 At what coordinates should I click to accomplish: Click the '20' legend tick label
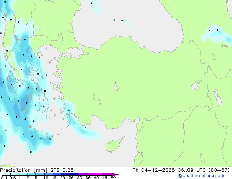point(63,178)
